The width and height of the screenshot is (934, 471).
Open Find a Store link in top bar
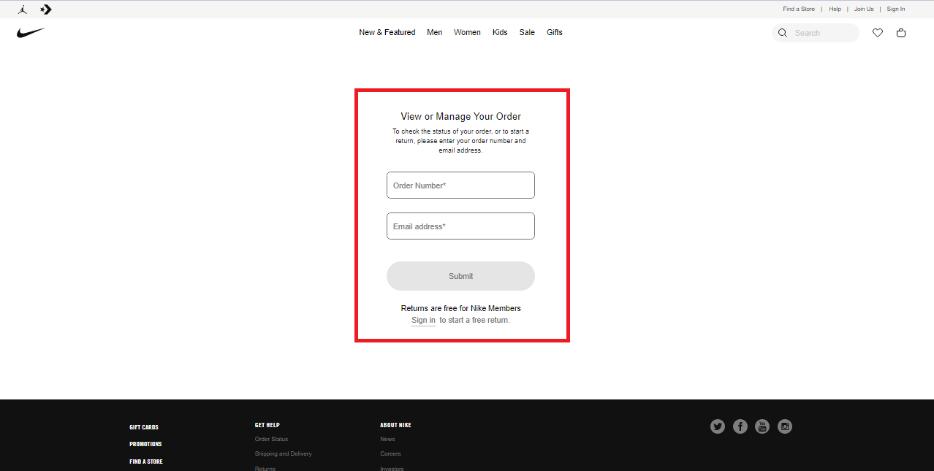tap(799, 9)
